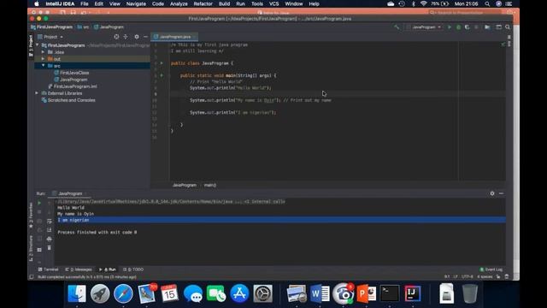Toggle the Favorites side tool window
The height and width of the screenshot is (308, 547).
tap(31, 215)
